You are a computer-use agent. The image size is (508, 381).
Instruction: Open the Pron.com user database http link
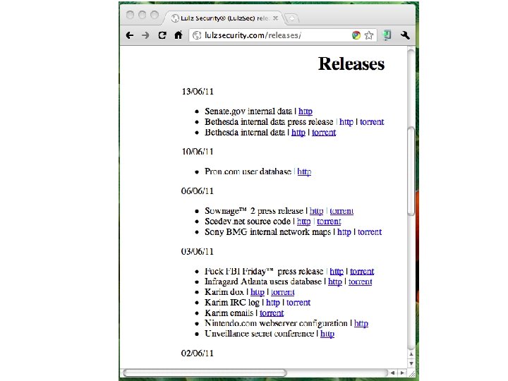tap(304, 171)
